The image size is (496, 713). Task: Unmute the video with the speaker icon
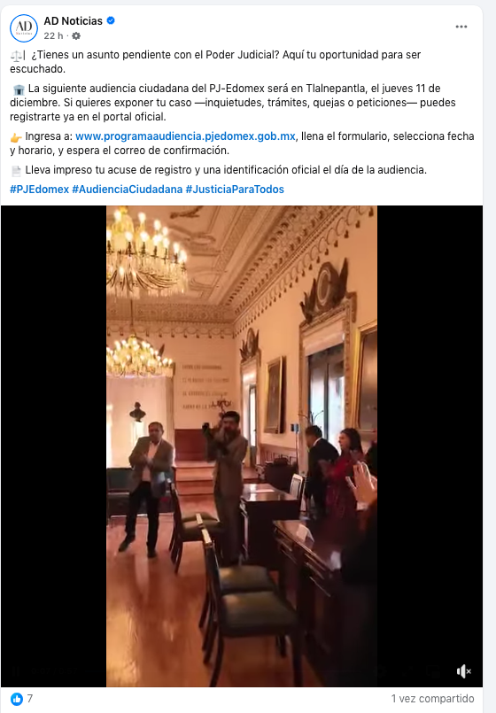tap(464, 671)
